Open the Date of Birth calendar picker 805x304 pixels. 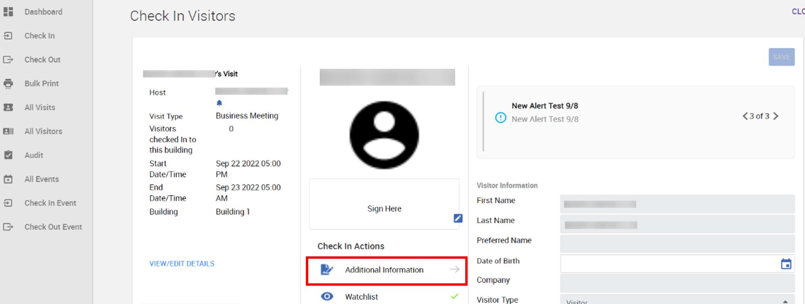[x=786, y=264]
